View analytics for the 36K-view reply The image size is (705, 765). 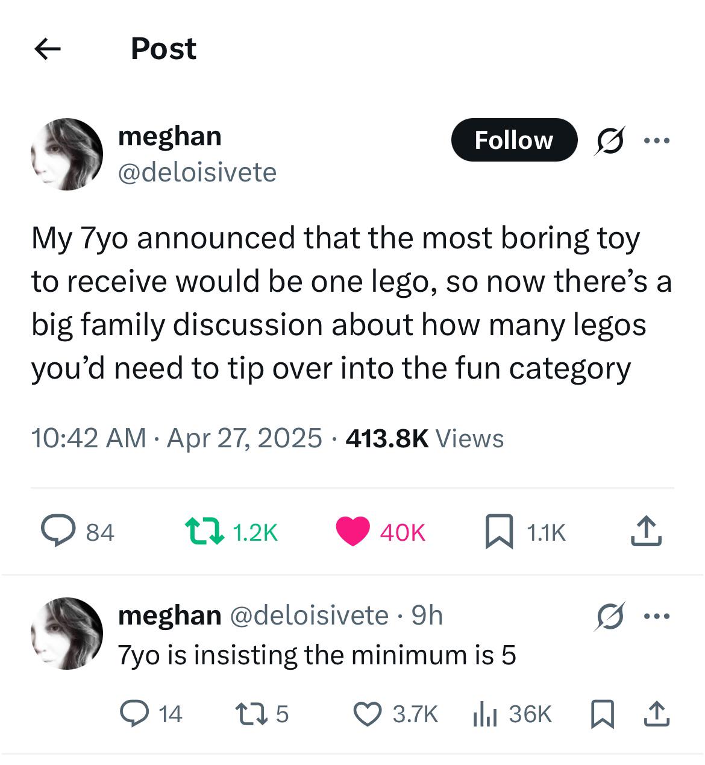(x=484, y=714)
